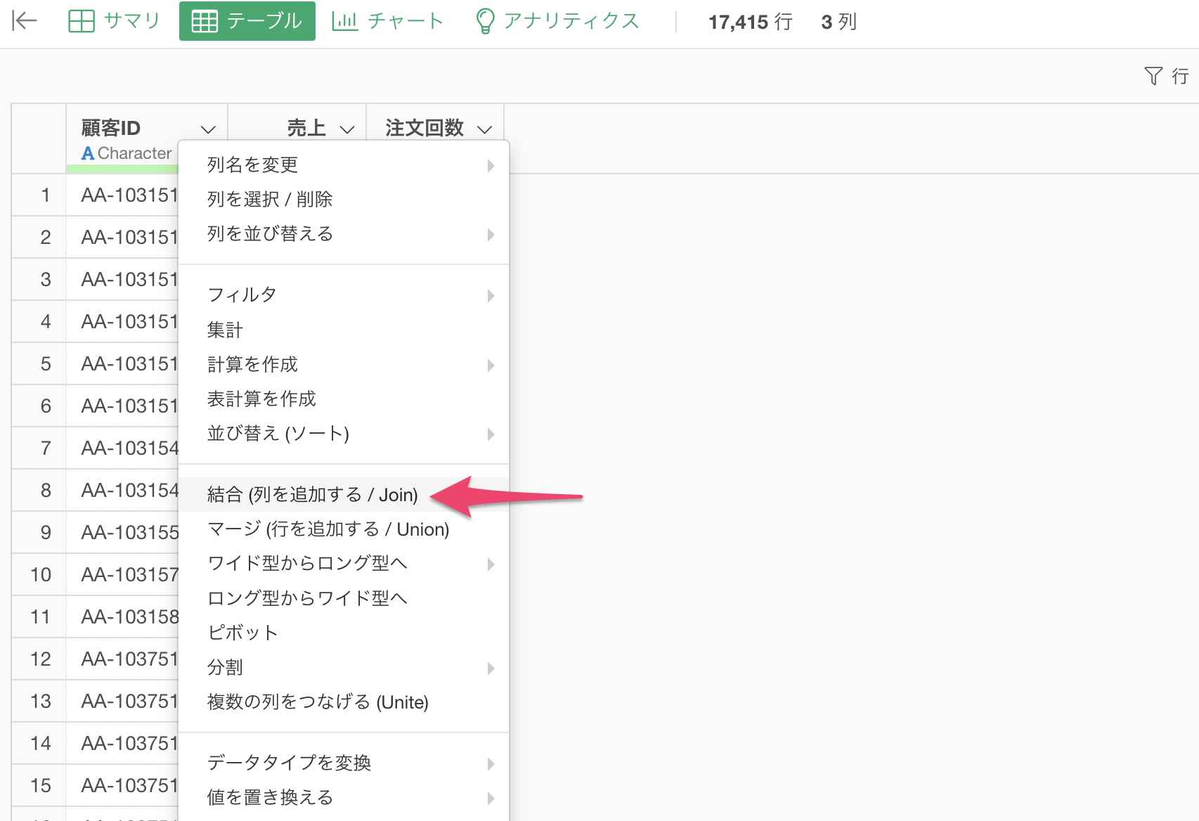This screenshot has width=1199, height=821.
Task: Click the Character data type label
Action: [x=134, y=153]
